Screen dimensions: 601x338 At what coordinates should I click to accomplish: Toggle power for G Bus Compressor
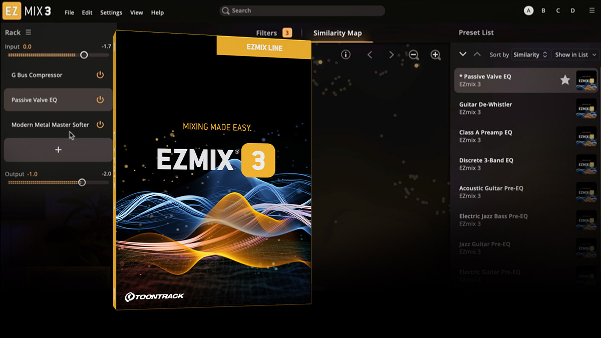tap(100, 75)
